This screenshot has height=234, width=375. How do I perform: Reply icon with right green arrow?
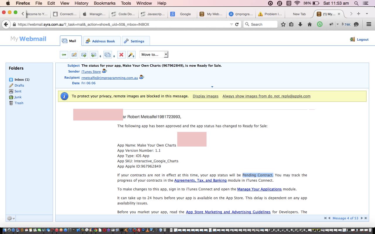(x=84, y=55)
